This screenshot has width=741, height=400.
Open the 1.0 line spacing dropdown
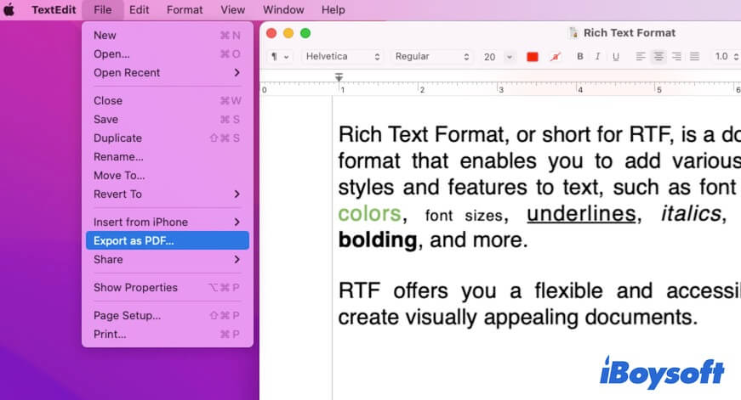coord(727,57)
